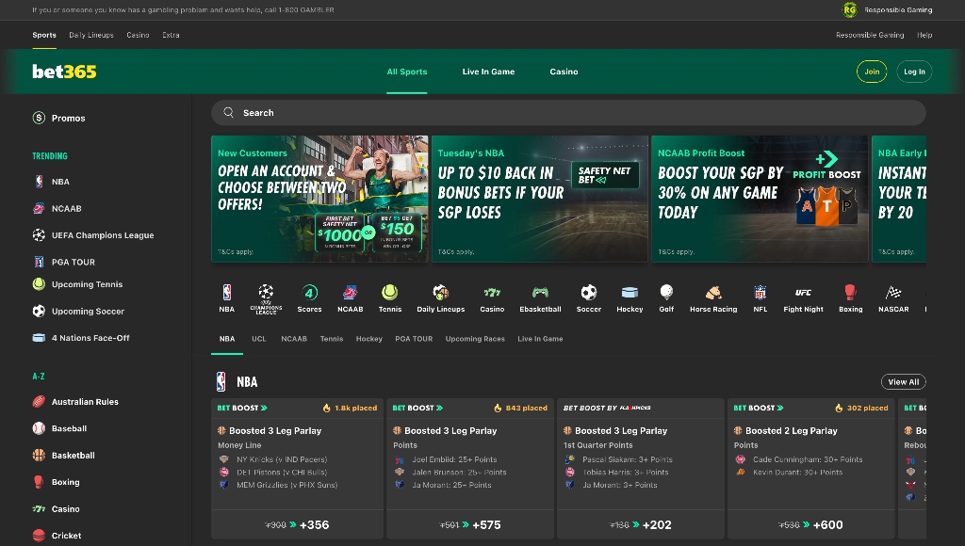Select +356 boosted Money Line parlay odds

coord(297,524)
